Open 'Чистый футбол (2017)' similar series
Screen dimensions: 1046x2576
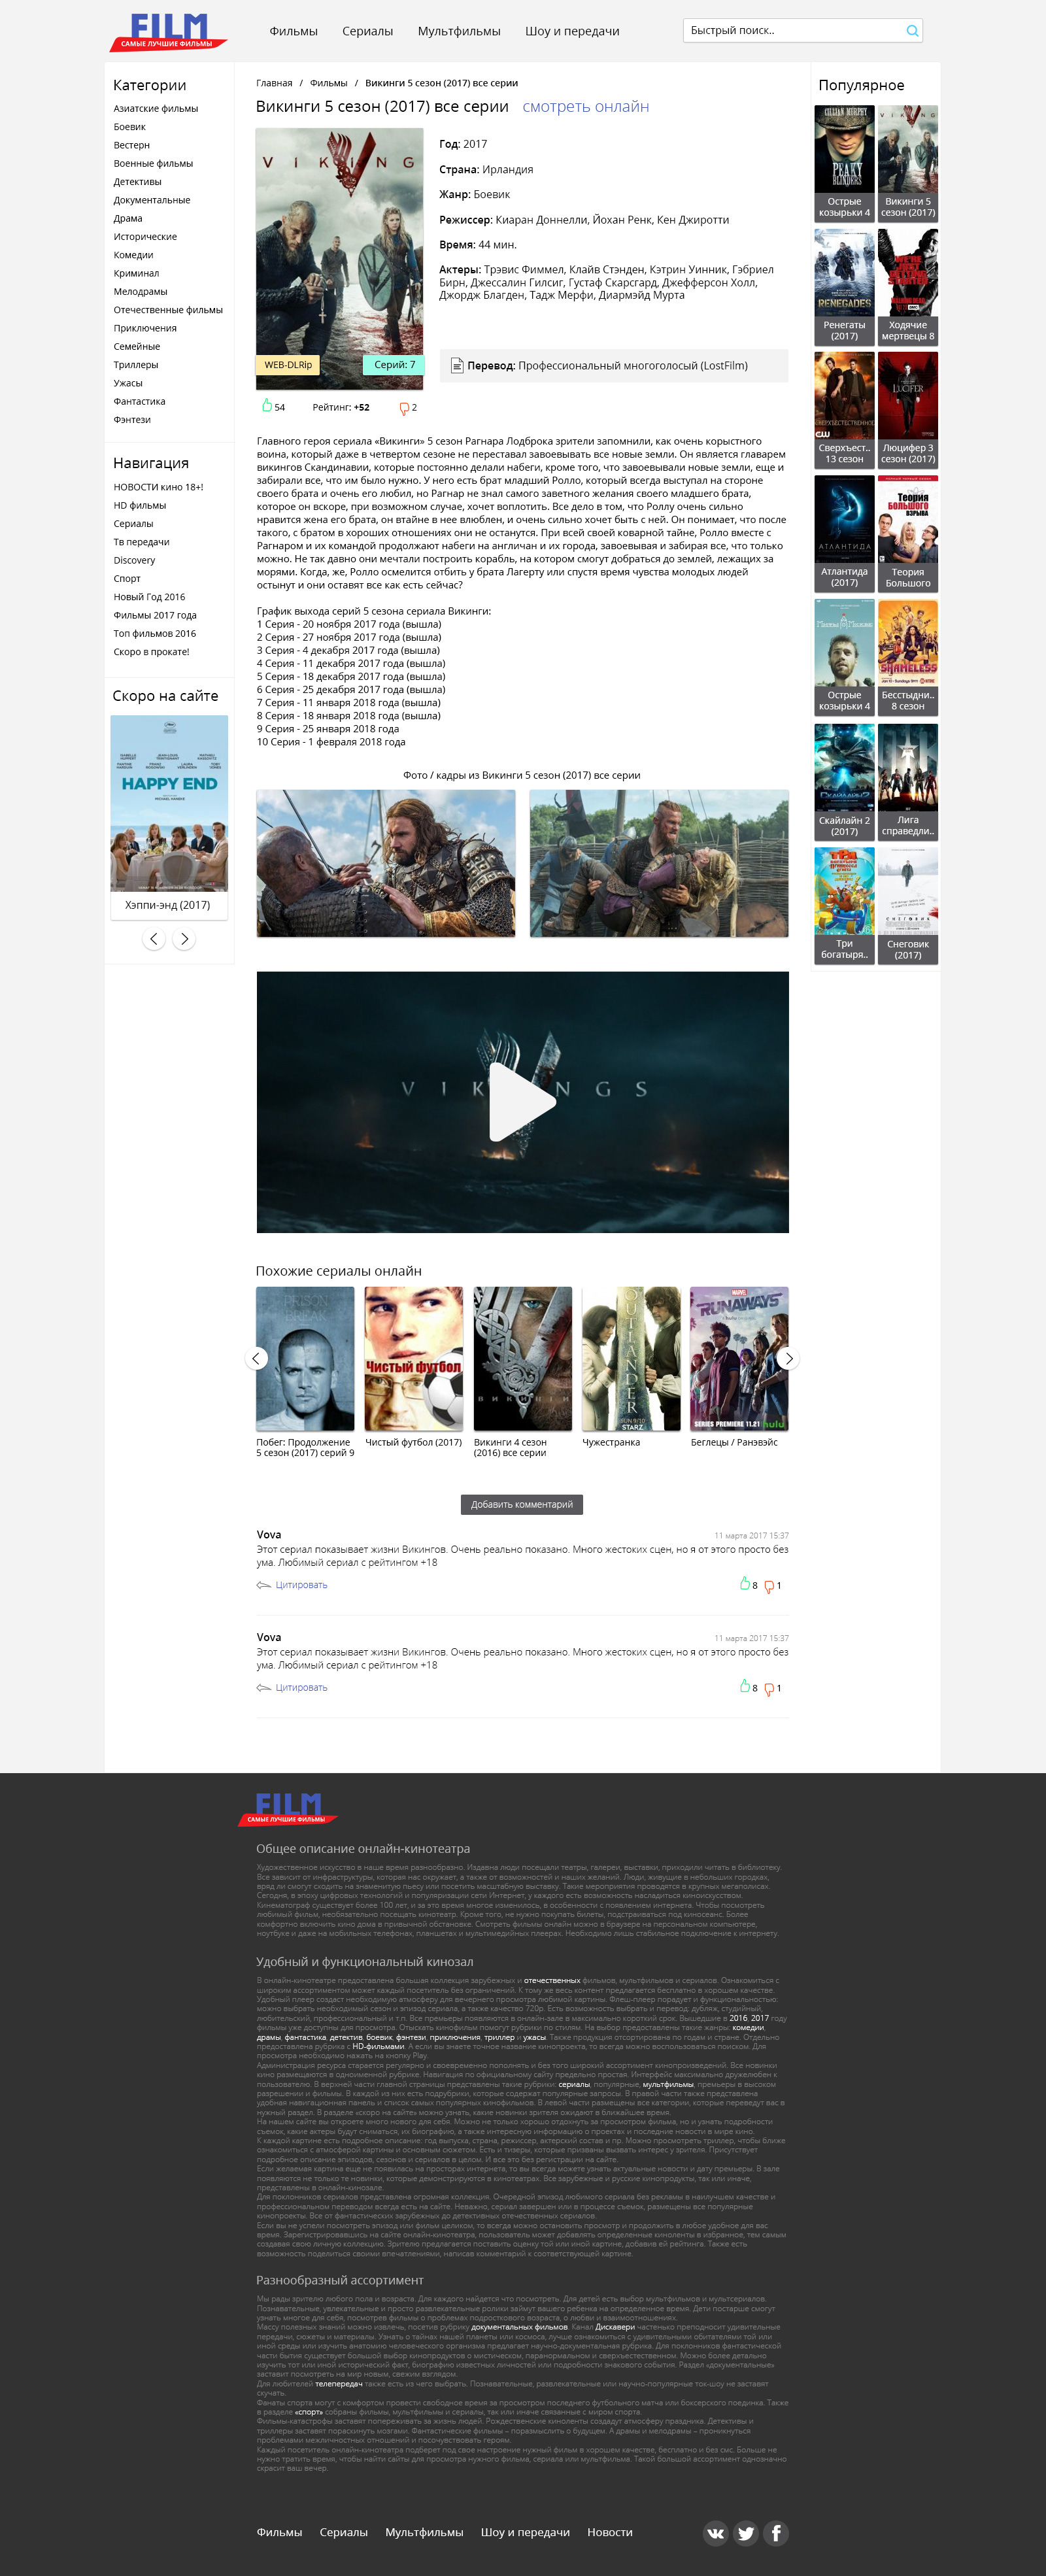[x=414, y=1359]
